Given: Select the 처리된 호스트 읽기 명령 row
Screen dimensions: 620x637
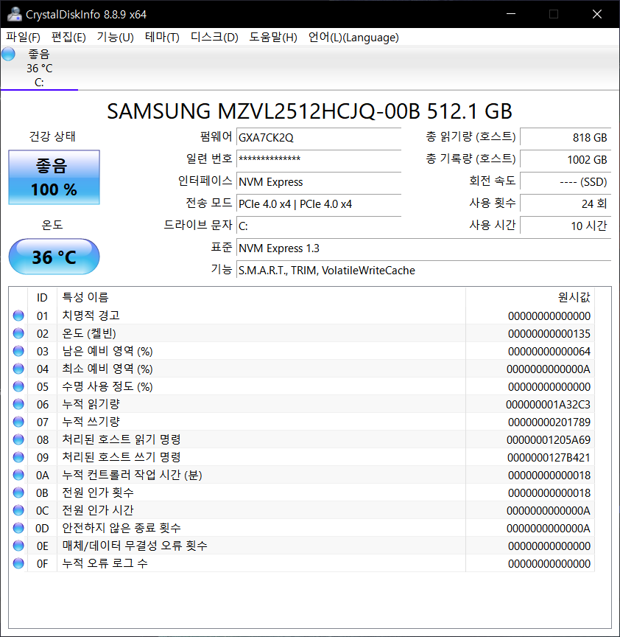Looking at the screenshot, I should 302,439.
